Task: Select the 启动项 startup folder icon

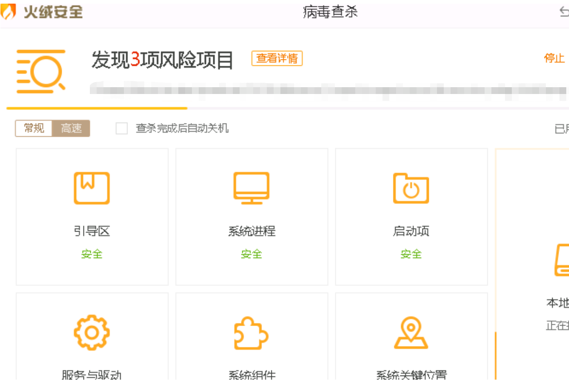Action: click(x=411, y=188)
